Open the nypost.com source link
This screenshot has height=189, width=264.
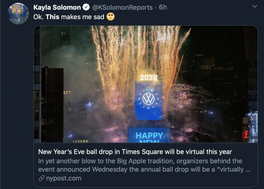pos(64,178)
